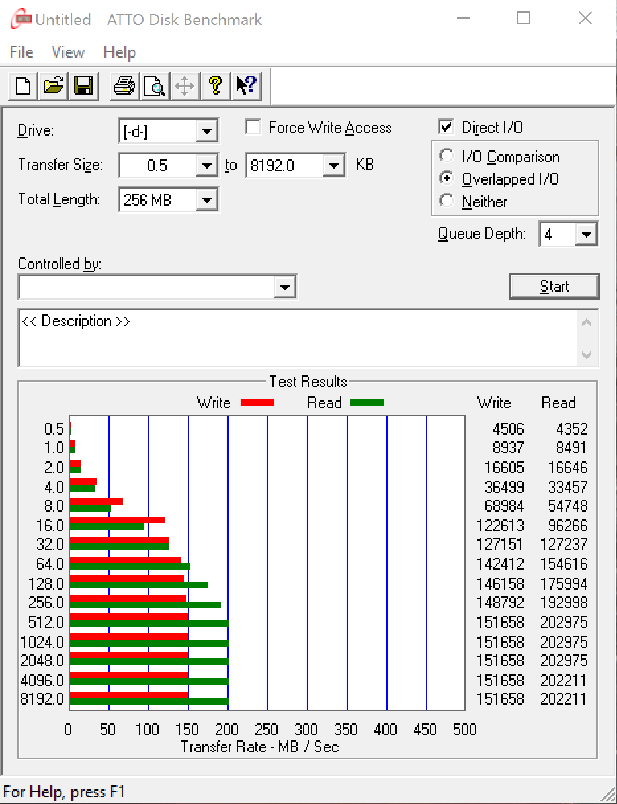Click the Description scrollbar up arrow
The height and width of the screenshot is (804, 617).
pos(586,323)
